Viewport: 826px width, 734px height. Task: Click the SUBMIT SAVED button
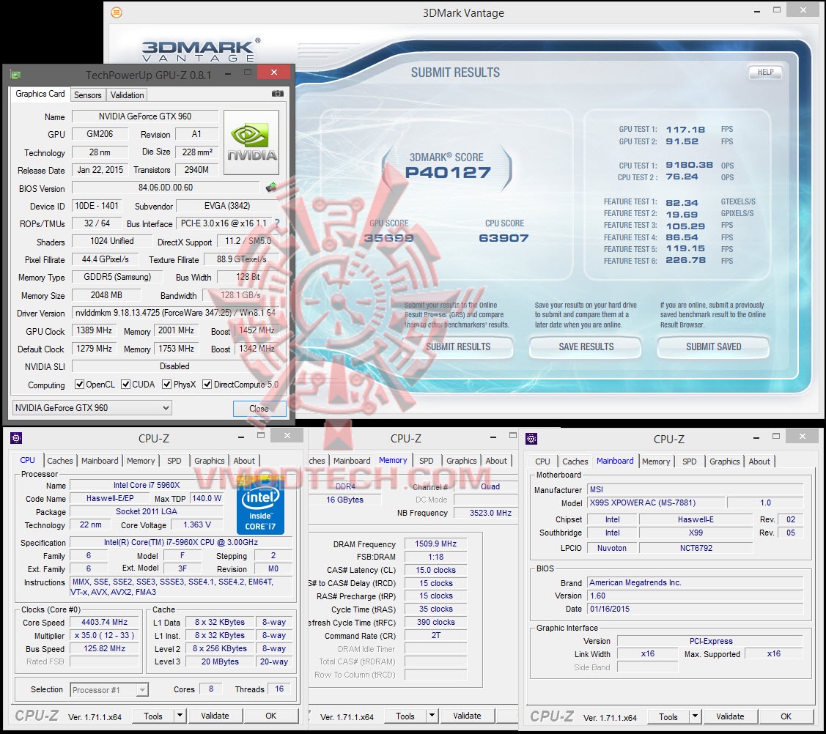tap(713, 346)
